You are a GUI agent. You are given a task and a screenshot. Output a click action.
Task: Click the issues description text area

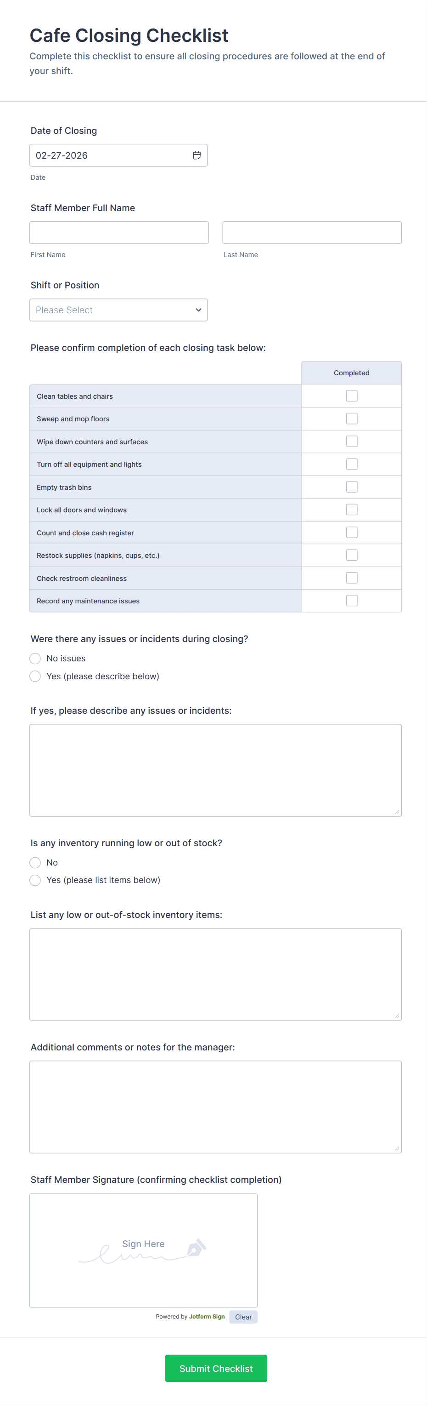(x=215, y=770)
